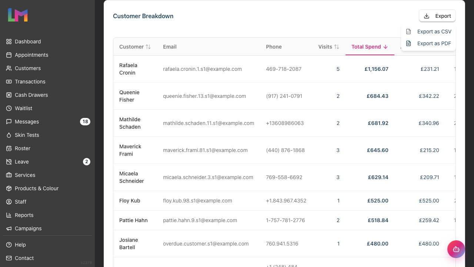Click the LM logo in sidebar
The height and width of the screenshot is (267, 474).
[18, 15]
